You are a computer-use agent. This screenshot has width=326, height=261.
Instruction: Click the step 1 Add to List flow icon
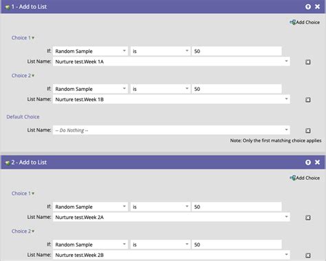8,7
